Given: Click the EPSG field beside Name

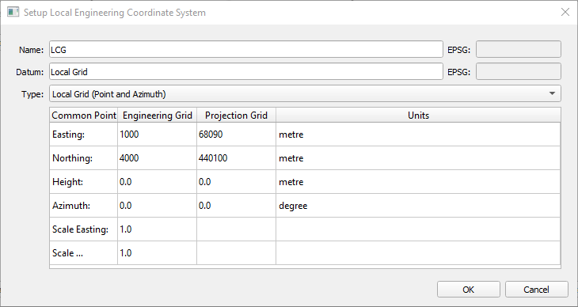Looking at the screenshot, I should tap(519, 49).
